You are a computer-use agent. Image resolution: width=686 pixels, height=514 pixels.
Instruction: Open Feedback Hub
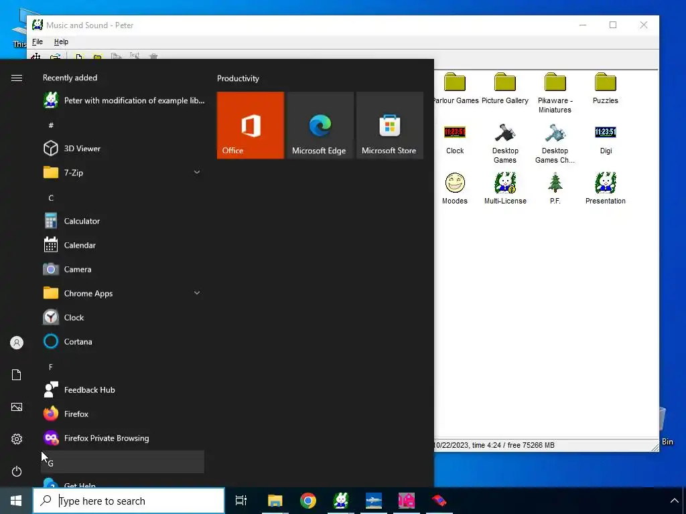coord(123,390)
